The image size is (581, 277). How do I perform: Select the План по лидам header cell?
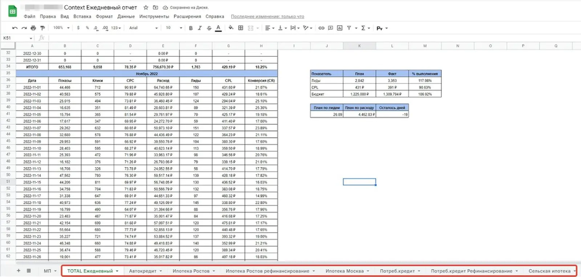(x=327, y=108)
